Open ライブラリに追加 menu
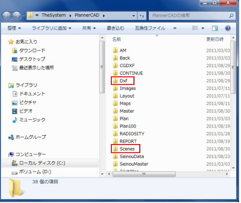The height and width of the screenshot is (203, 241). tap(52, 28)
